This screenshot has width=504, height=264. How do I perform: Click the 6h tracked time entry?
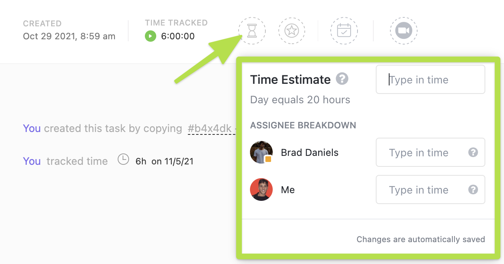pos(141,162)
